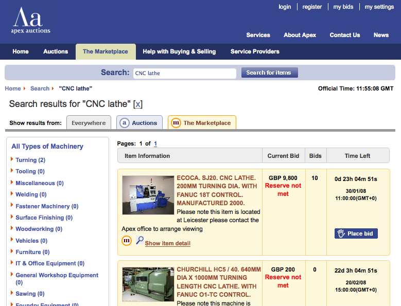Click the red arrow beside Vehicles category
Image resolution: width=401 pixels, height=306 pixels.
(x=12, y=240)
